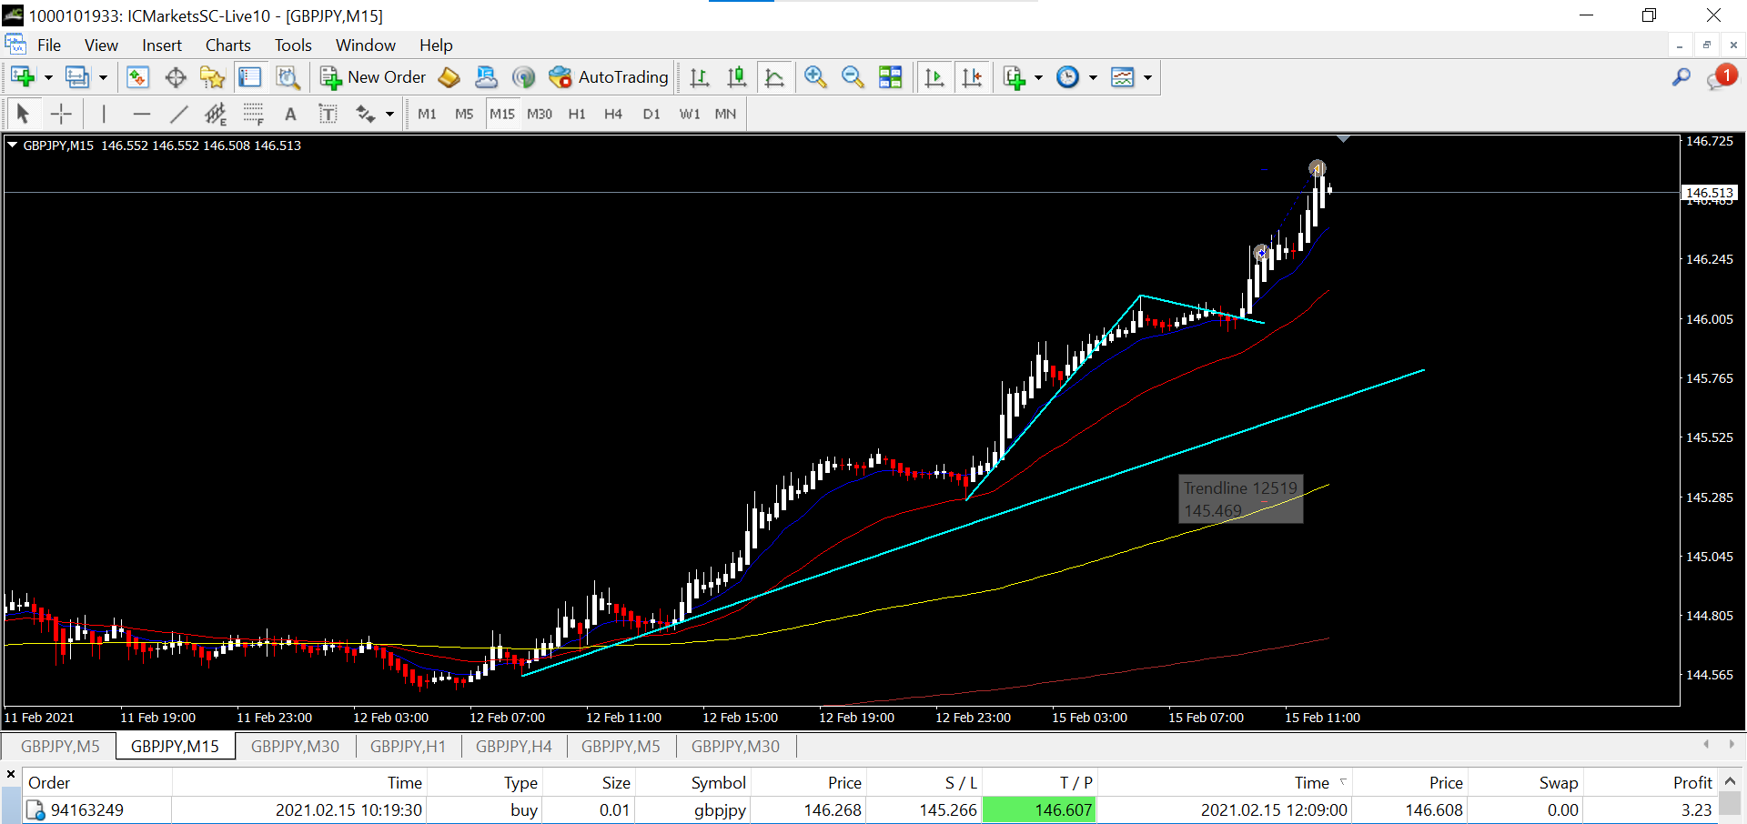Switch chart to Candlesticks type
The height and width of the screenshot is (824, 1747).
click(x=736, y=77)
